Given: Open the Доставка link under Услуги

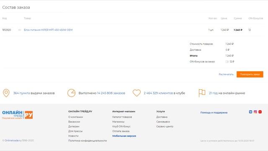Looking at the screenshot, I should coord(162,117).
